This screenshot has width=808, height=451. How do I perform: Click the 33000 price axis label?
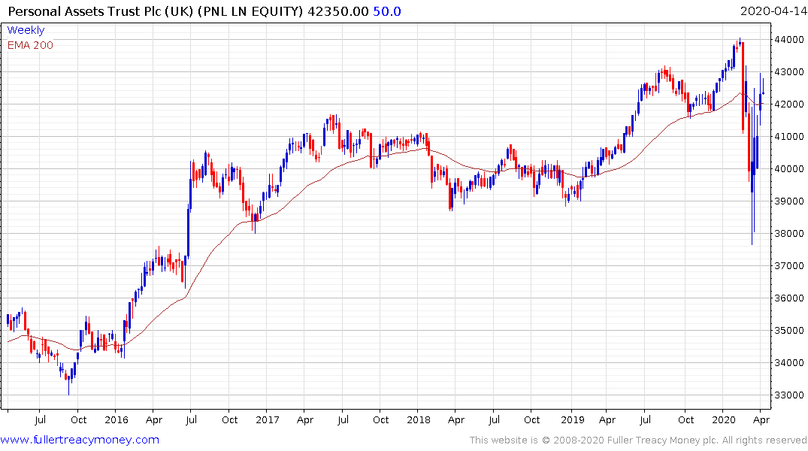pos(789,395)
